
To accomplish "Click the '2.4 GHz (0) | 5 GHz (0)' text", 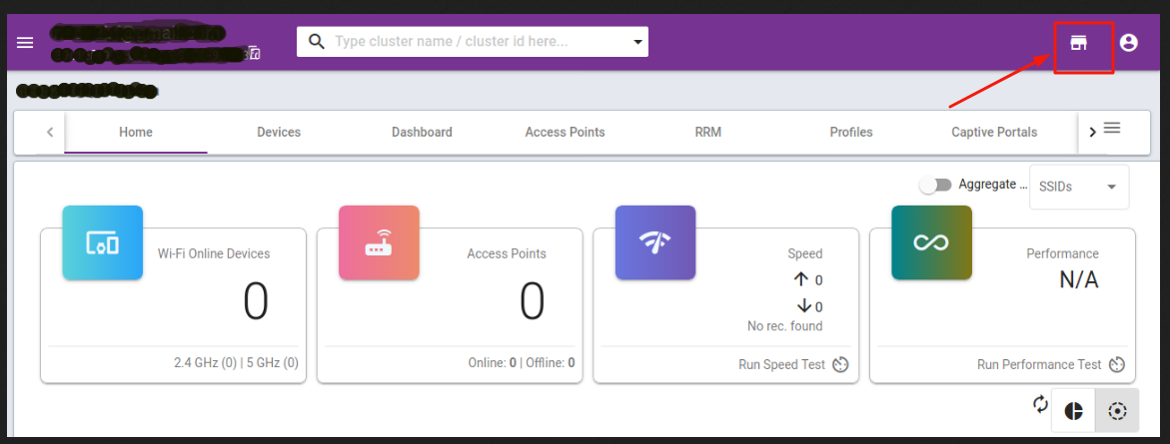I will pos(236,363).
